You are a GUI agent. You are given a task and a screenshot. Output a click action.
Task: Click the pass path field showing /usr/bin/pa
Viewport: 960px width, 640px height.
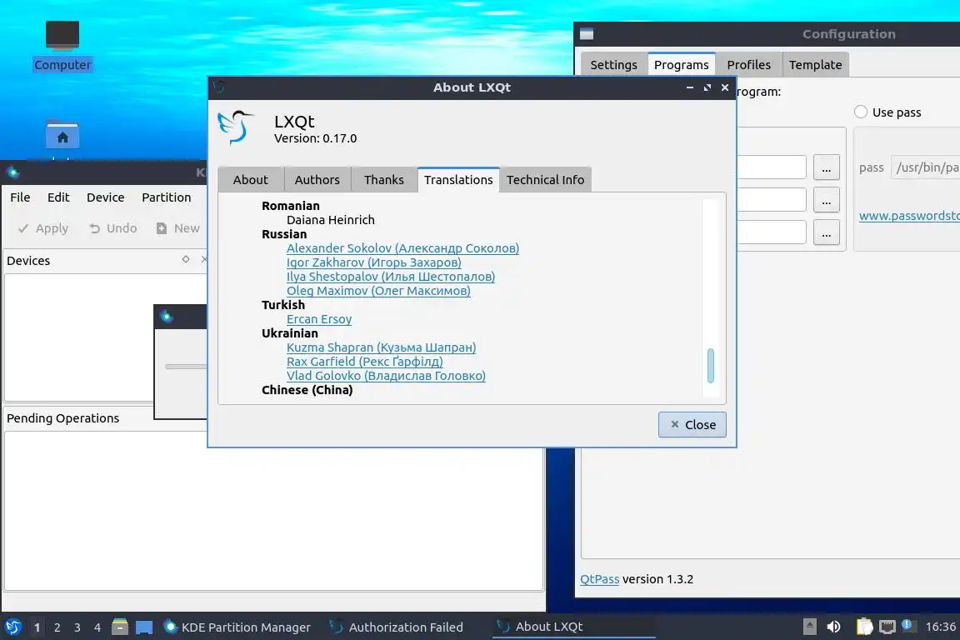click(925, 167)
